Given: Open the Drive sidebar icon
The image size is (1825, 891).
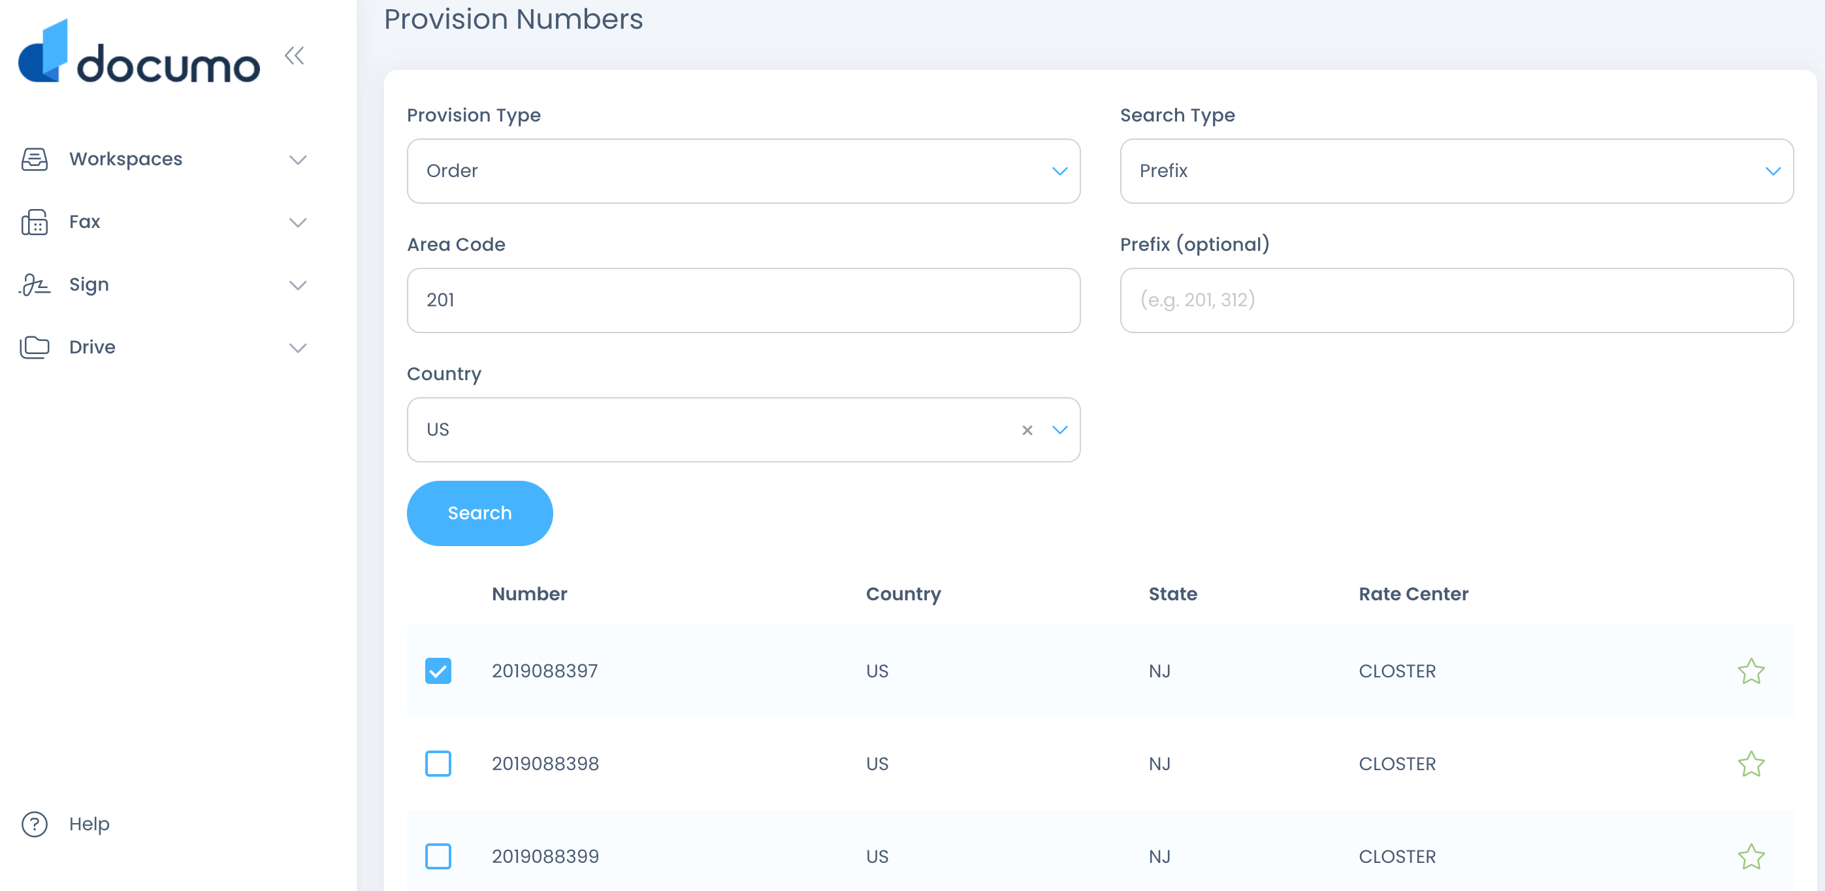Looking at the screenshot, I should point(34,346).
